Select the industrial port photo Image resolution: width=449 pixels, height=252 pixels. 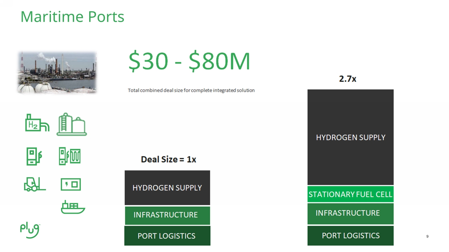click(x=57, y=72)
